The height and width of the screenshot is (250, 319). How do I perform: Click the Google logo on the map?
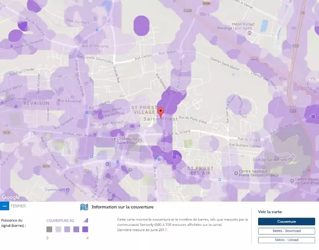(11, 197)
